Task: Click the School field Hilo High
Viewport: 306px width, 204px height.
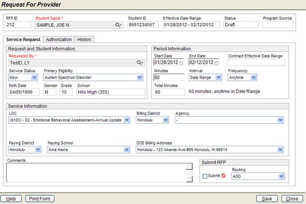Action: pyautogui.click(x=111, y=92)
